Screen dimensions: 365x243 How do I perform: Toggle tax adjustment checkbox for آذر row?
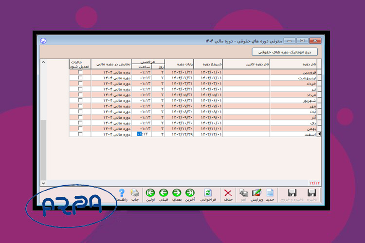(80, 117)
